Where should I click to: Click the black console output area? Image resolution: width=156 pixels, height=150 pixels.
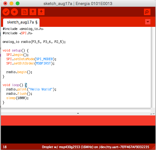coord(78,135)
